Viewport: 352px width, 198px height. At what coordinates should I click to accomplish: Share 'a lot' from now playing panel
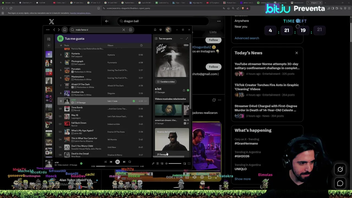tap(184, 90)
